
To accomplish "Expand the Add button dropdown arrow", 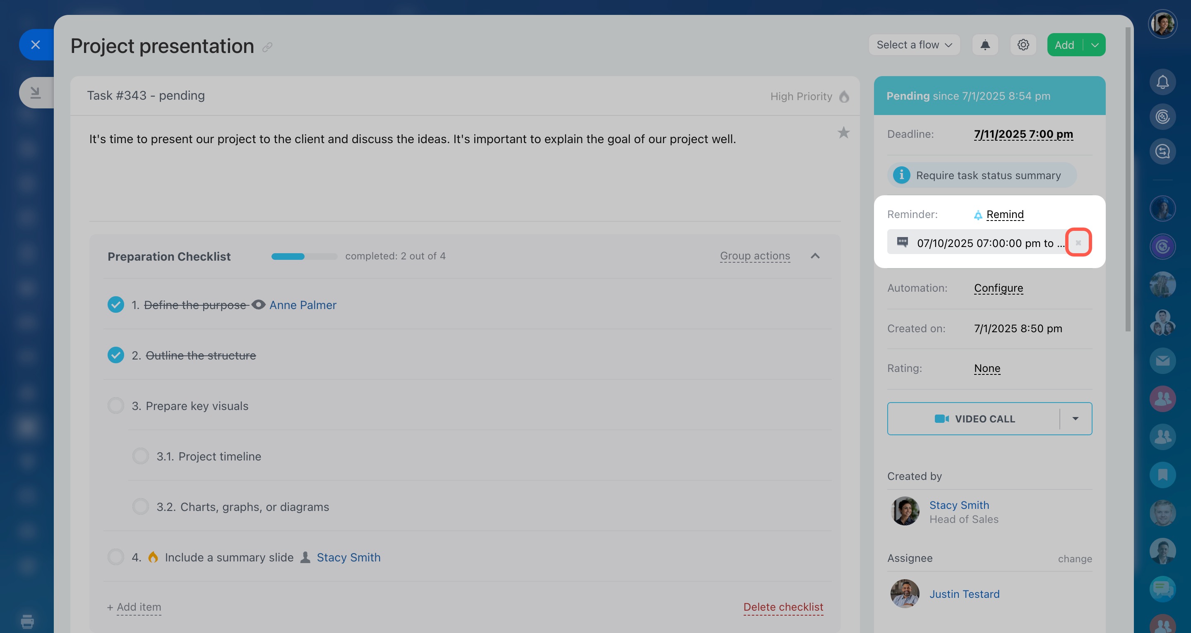I will coord(1094,45).
